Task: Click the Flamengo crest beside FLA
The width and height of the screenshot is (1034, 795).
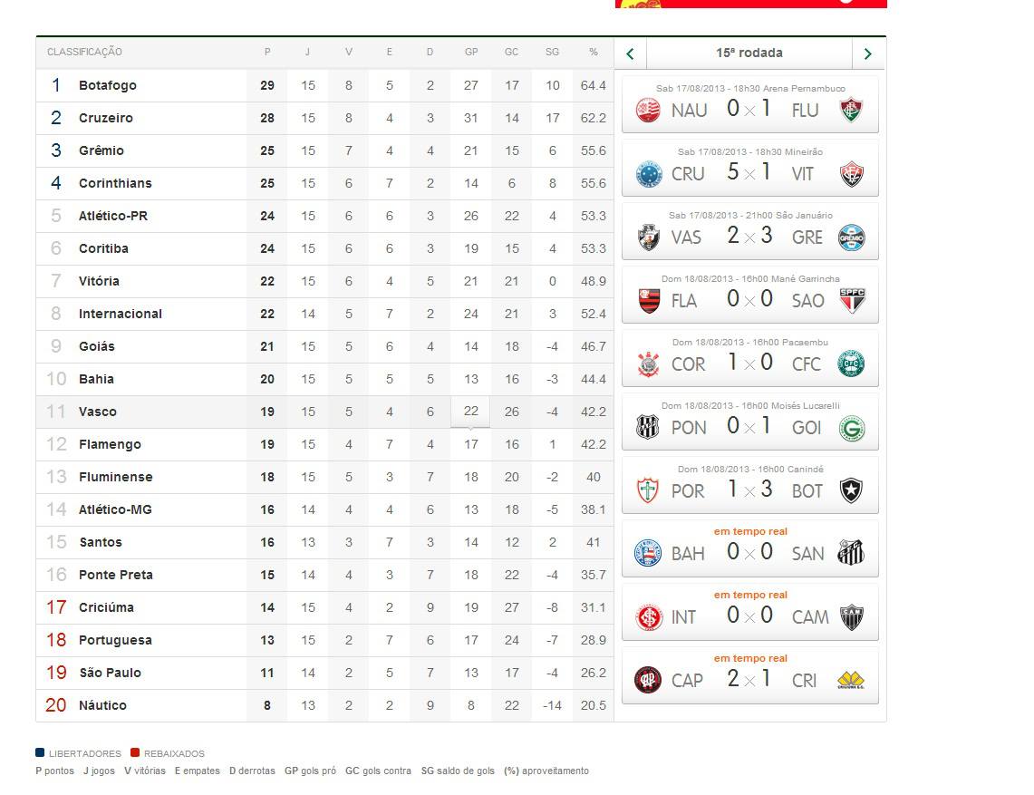Action: click(649, 300)
